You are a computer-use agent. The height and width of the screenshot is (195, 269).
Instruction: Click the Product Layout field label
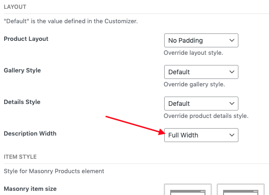[26, 39]
